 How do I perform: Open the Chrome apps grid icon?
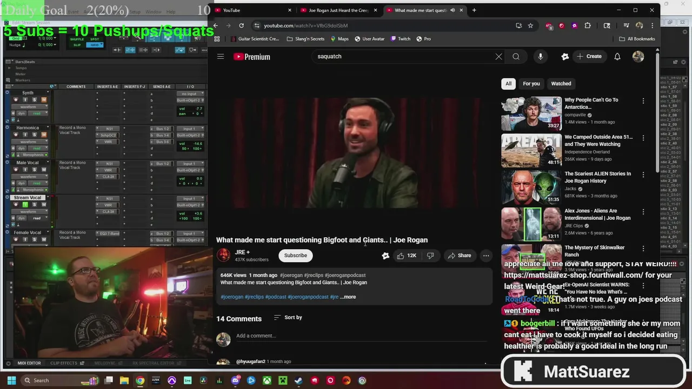click(217, 39)
